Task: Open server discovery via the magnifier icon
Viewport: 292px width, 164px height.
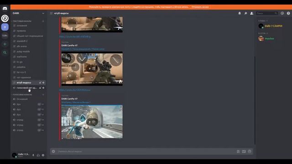Action: coord(5,53)
